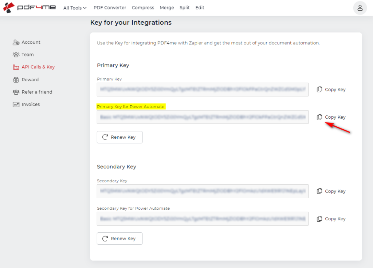Click the 'Primary Key for Power Automate' label
This screenshot has height=268, width=373.
click(131, 107)
